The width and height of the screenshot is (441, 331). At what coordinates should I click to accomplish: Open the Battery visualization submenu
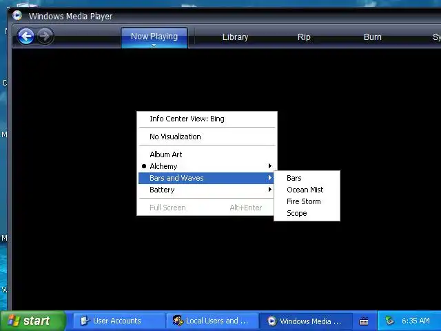click(x=207, y=190)
